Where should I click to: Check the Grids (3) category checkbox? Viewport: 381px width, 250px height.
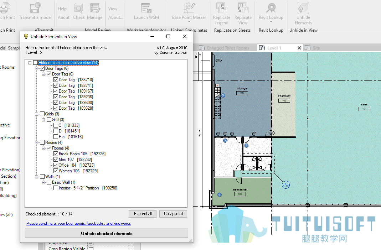pyautogui.click(x=42, y=114)
